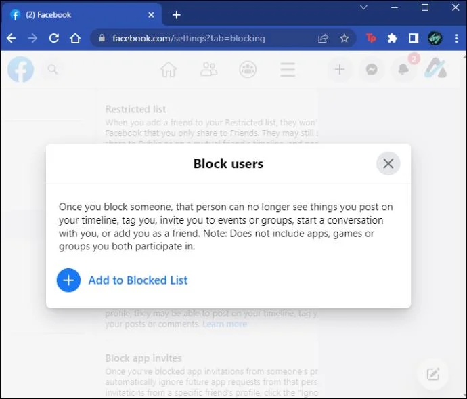Open the Extensions puzzle menu
Screen dimensions: 467x399
click(393, 38)
